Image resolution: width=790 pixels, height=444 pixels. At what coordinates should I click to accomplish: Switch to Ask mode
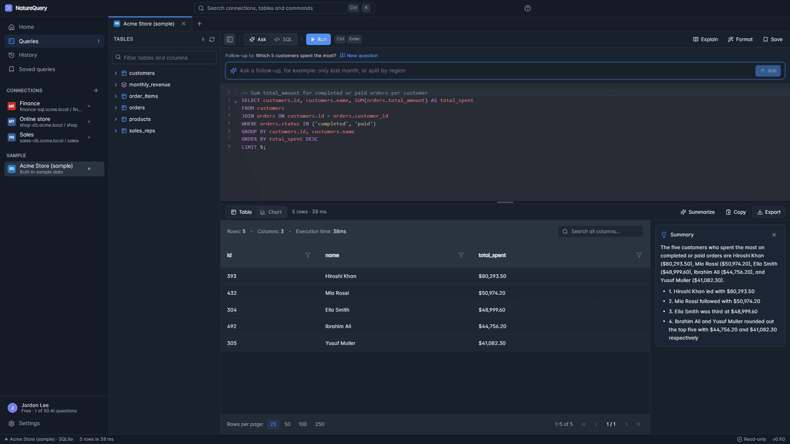[x=258, y=39]
